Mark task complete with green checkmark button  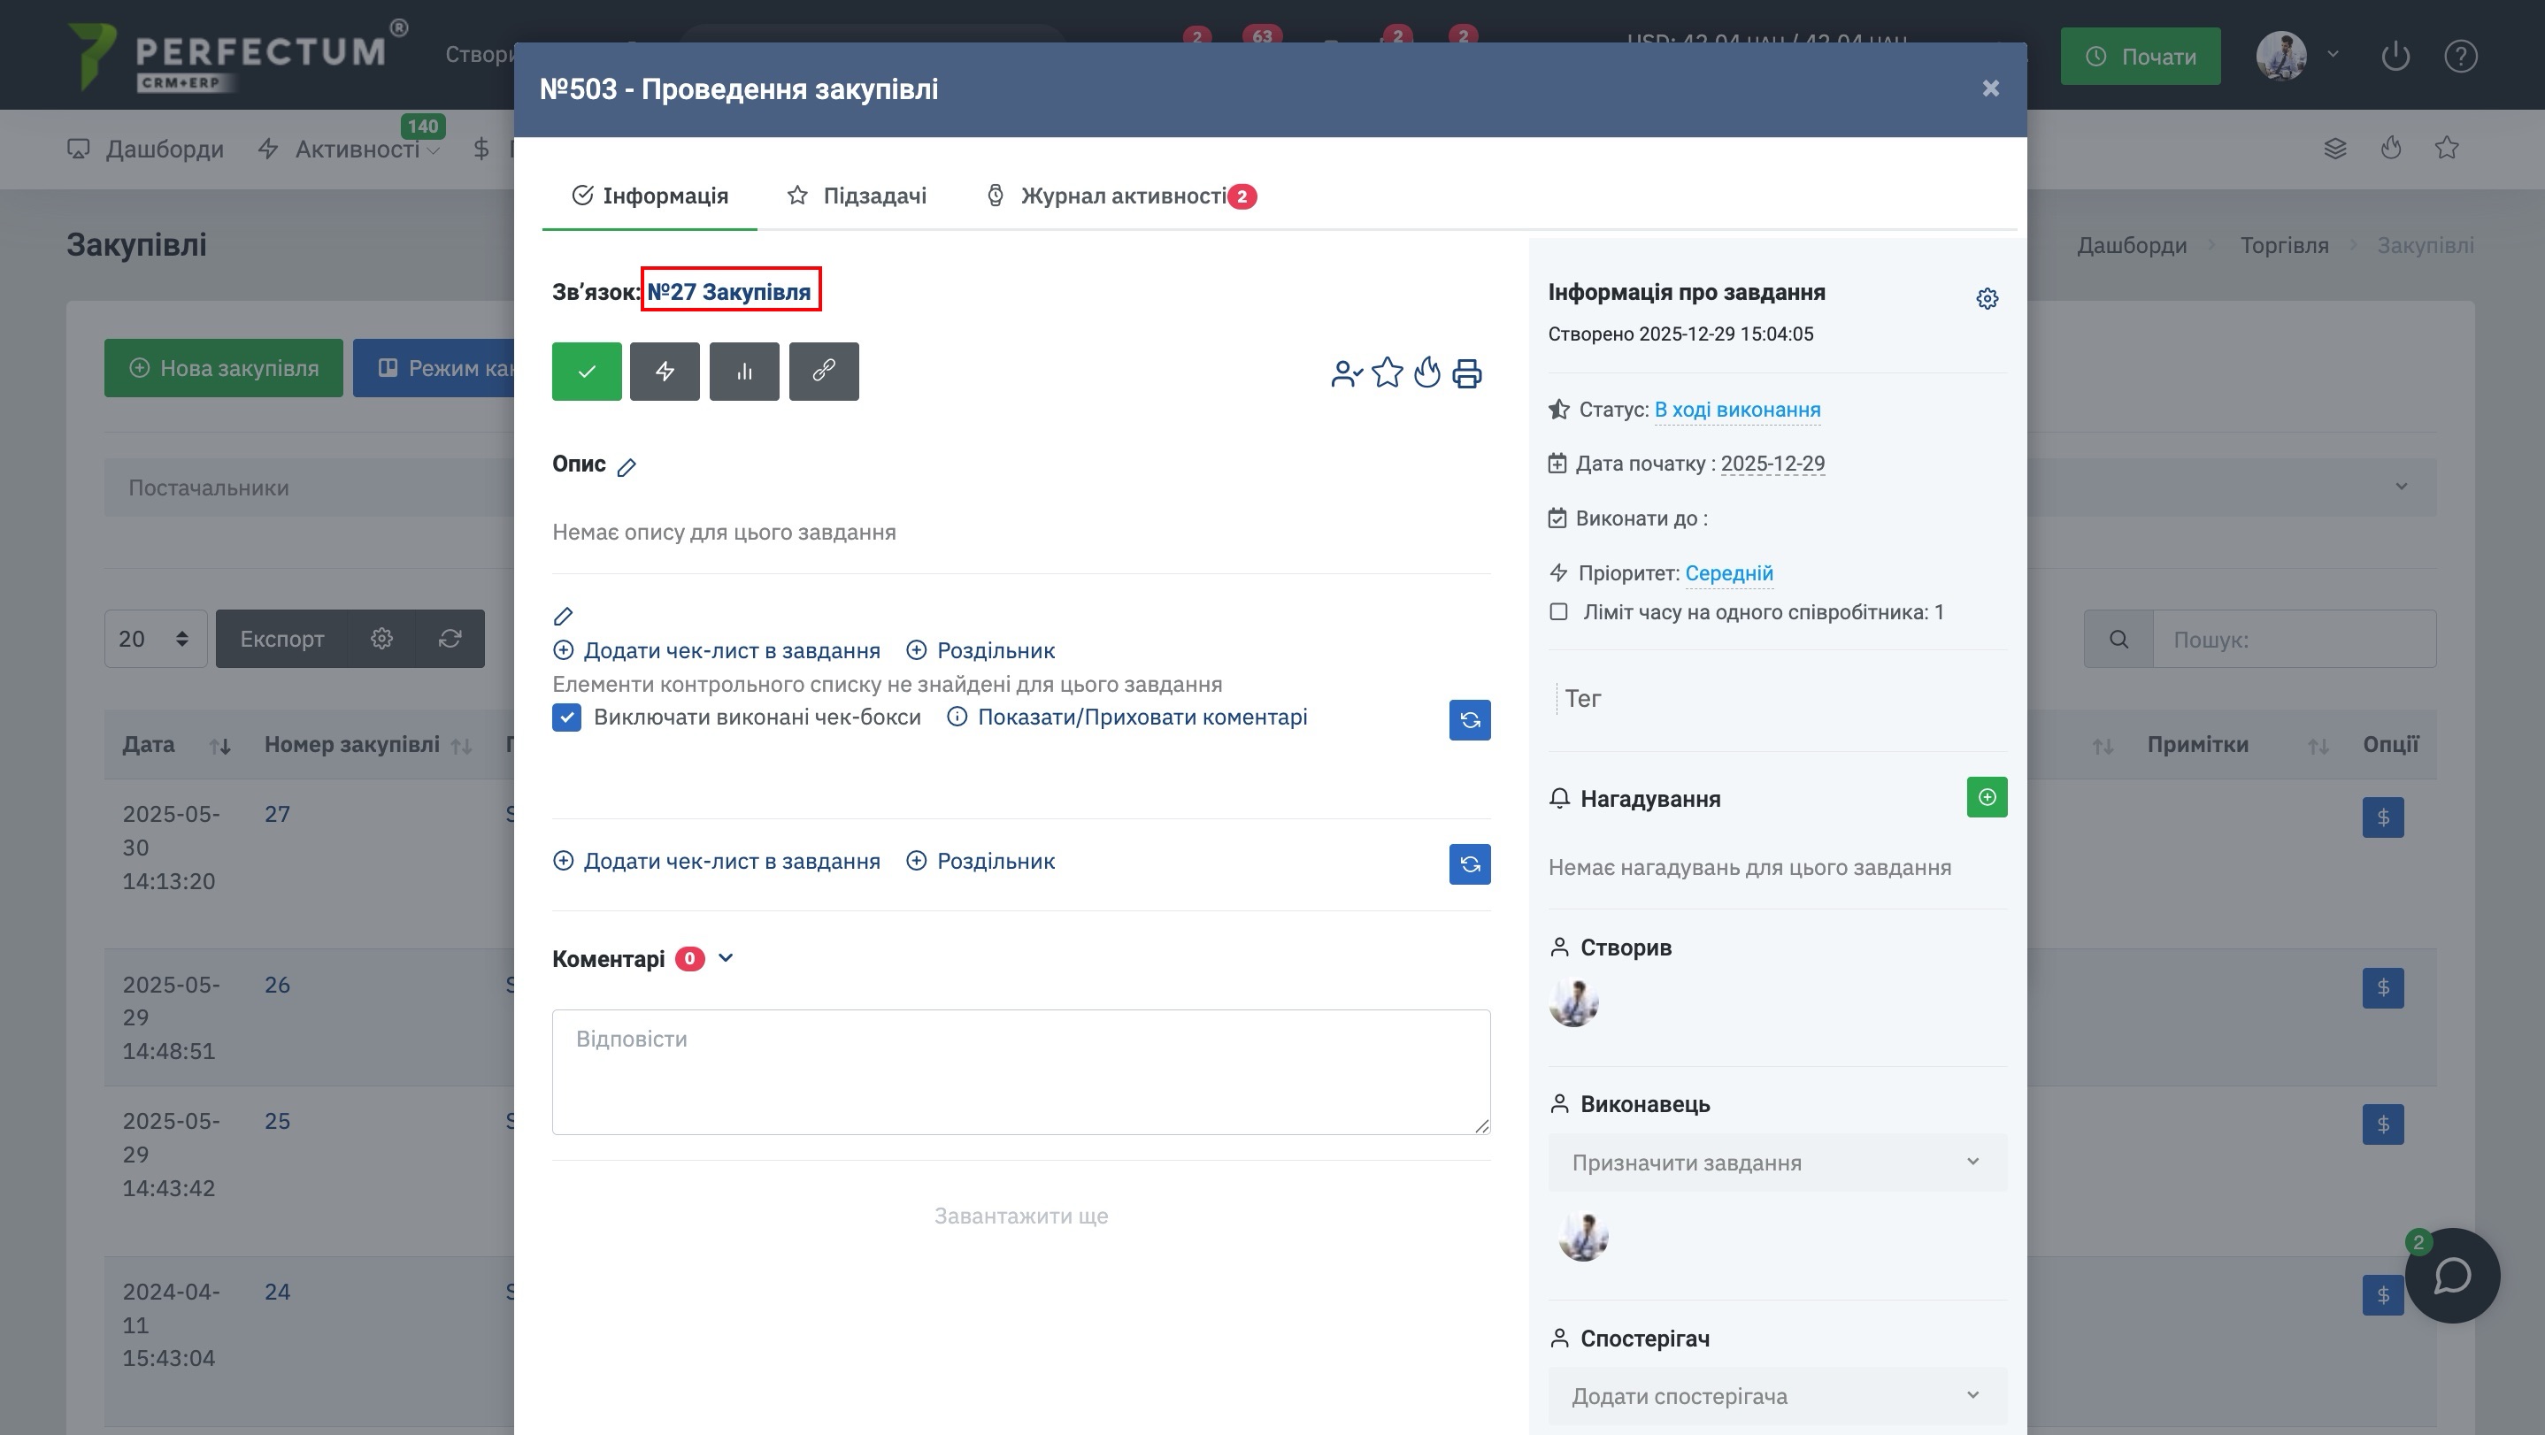[x=587, y=372]
